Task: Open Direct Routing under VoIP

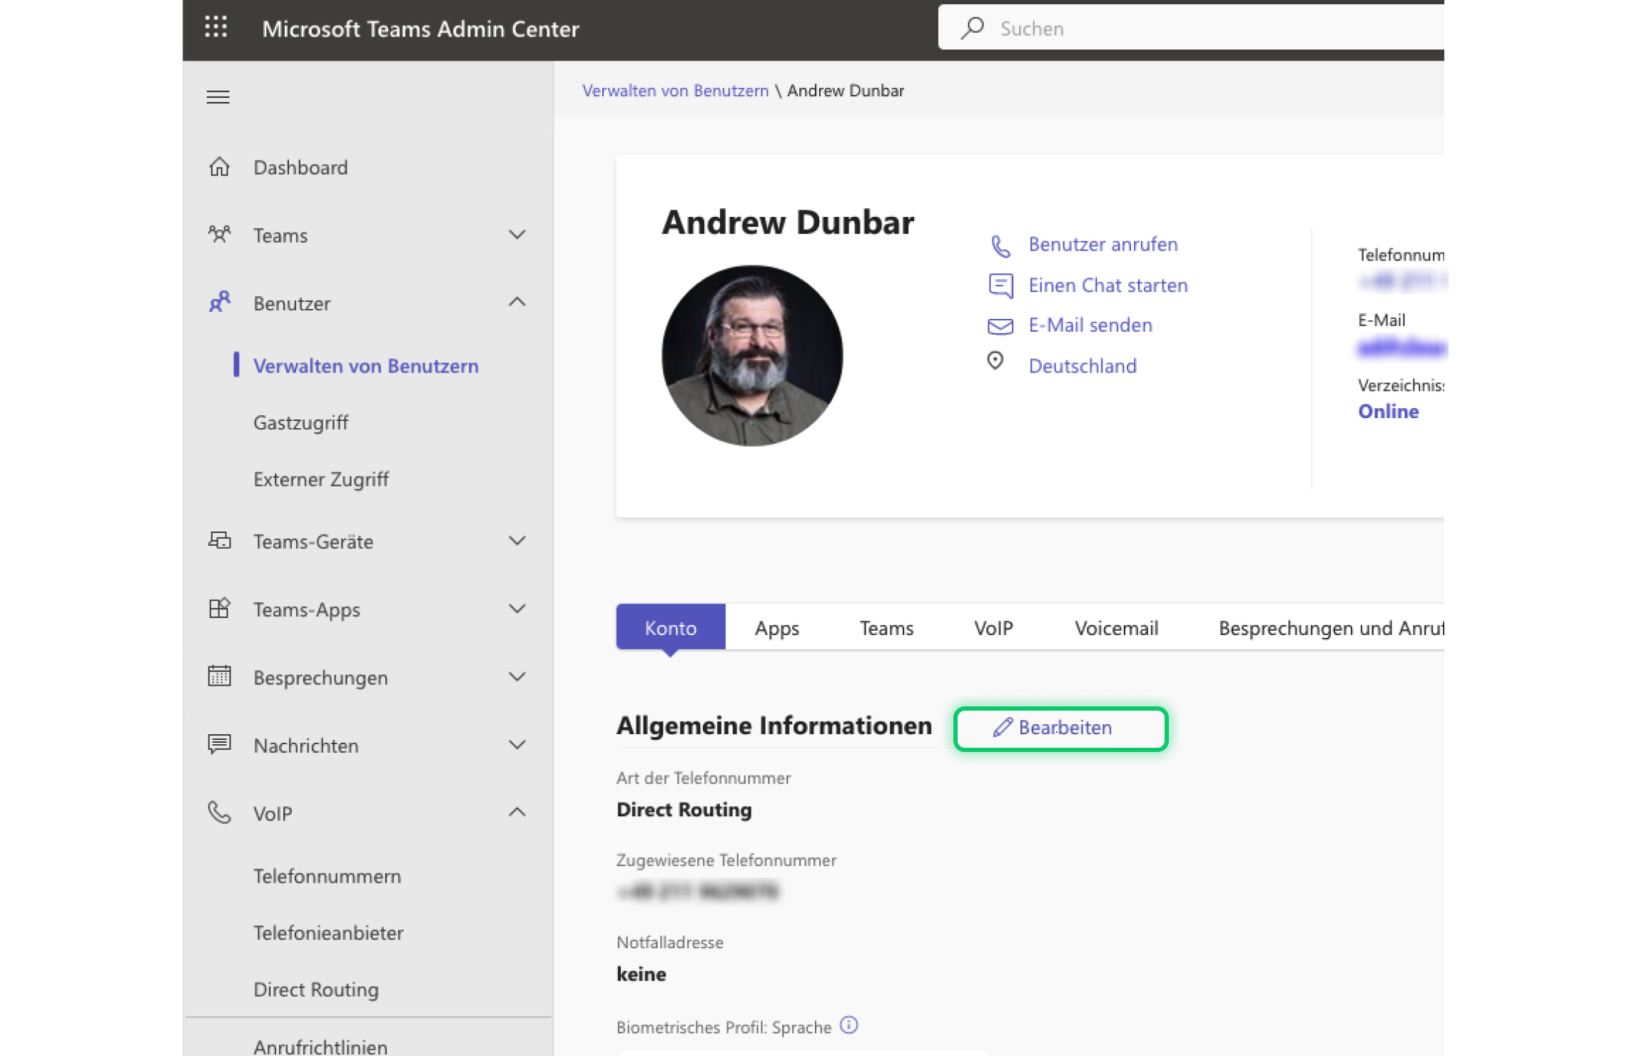Action: point(315,990)
